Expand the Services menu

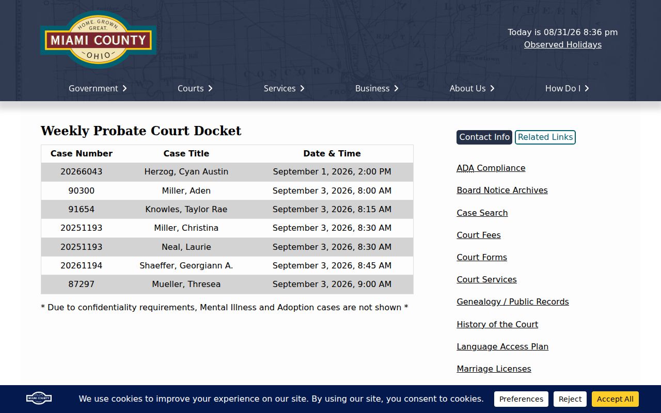coord(284,88)
